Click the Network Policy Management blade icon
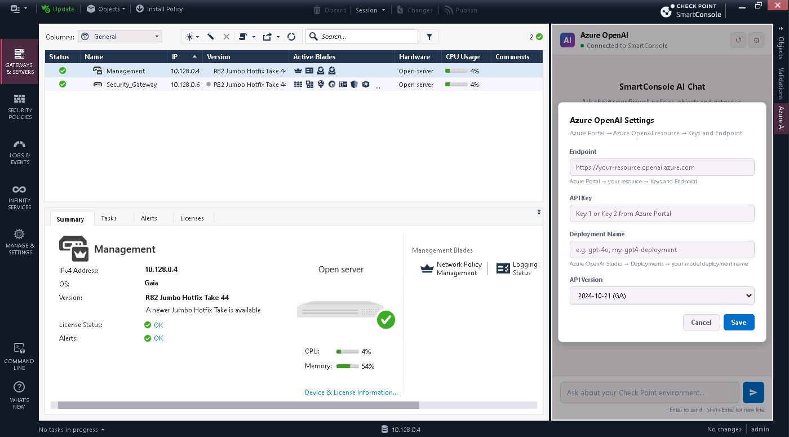 coord(428,268)
